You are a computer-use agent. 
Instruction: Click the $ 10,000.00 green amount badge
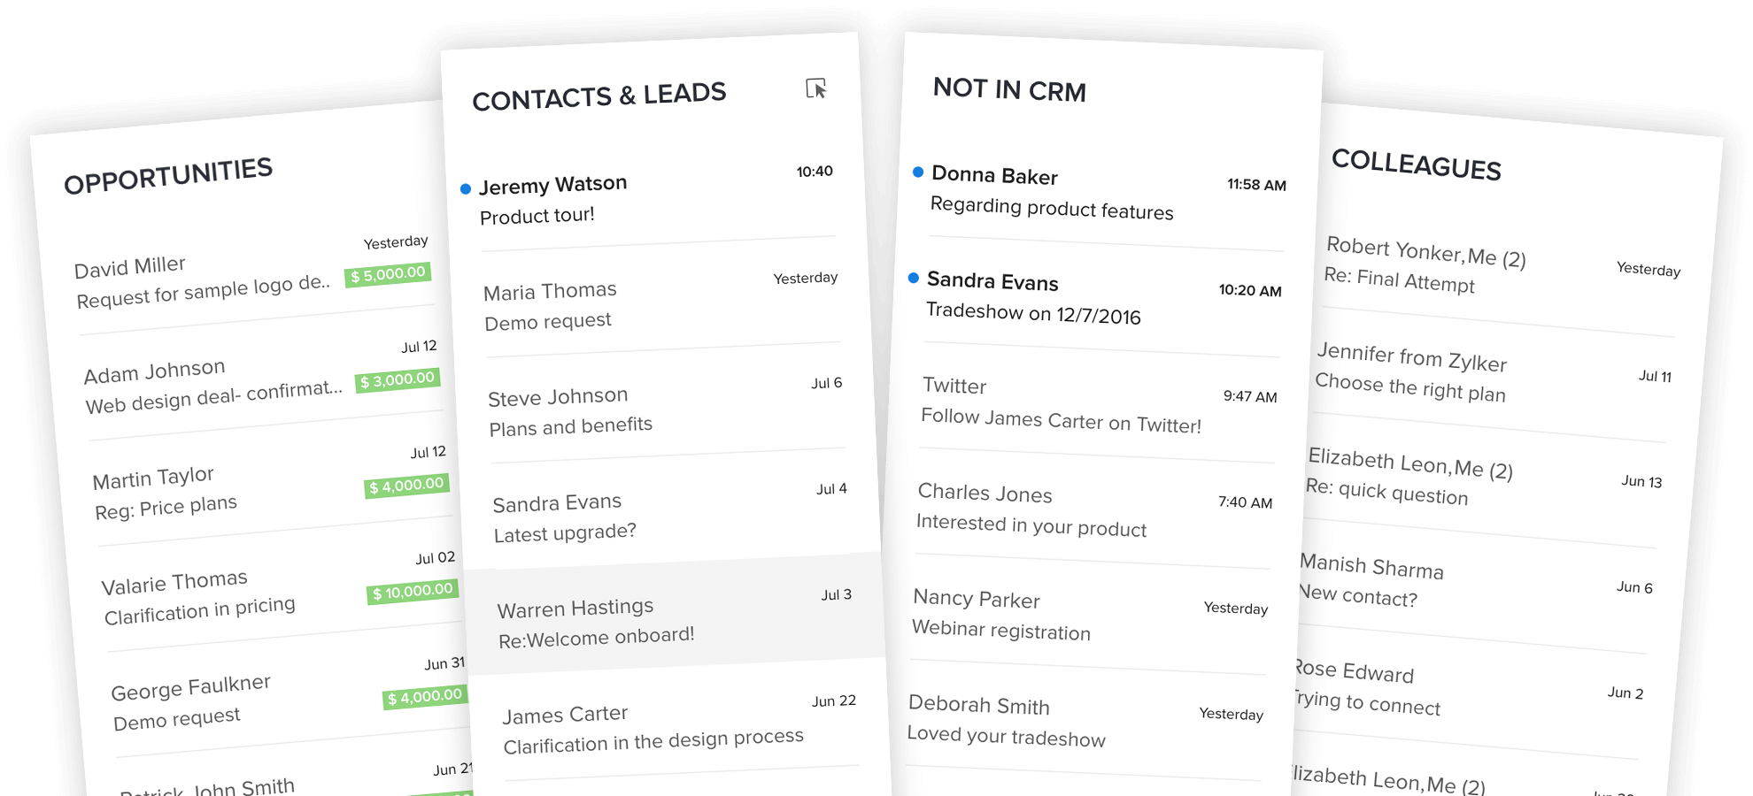pos(413,592)
